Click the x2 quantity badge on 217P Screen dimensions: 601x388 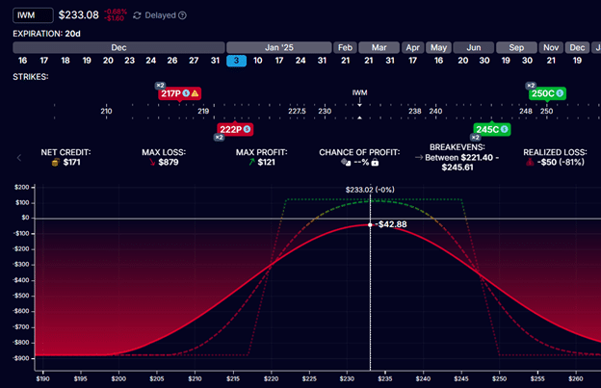(160, 86)
